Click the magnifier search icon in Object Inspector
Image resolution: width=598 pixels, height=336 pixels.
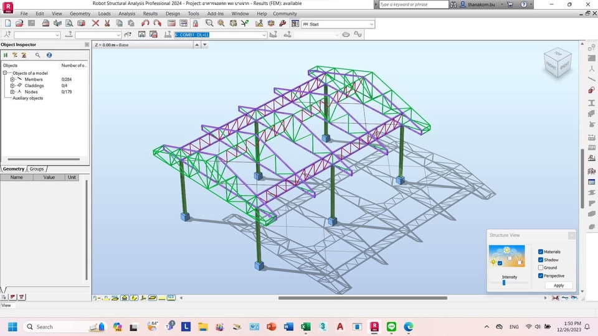pos(37,55)
